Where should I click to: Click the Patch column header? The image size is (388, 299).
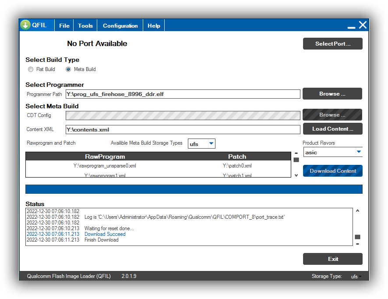[x=237, y=157]
